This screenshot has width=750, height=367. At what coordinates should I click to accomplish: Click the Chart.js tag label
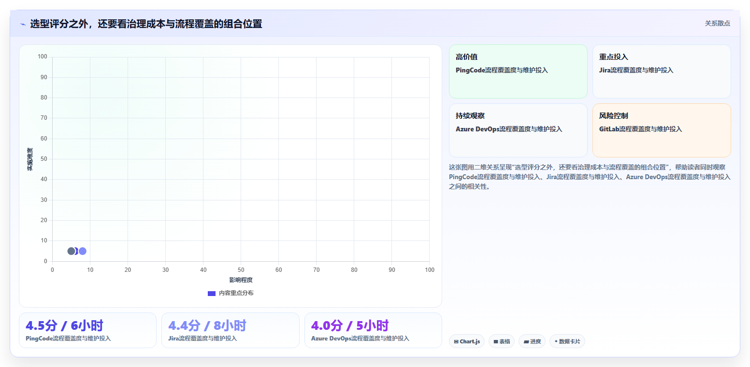coord(470,341)
